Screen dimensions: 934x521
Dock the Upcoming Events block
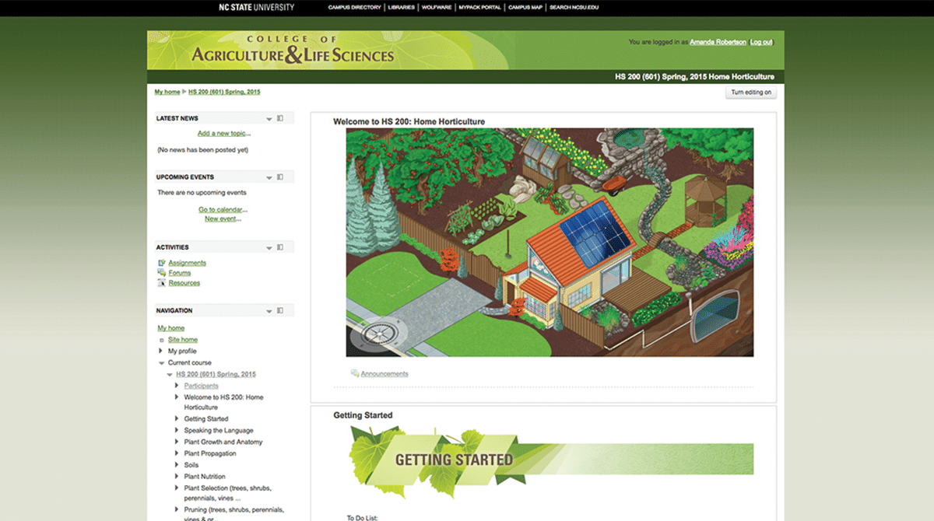click(x=280, y=177)
